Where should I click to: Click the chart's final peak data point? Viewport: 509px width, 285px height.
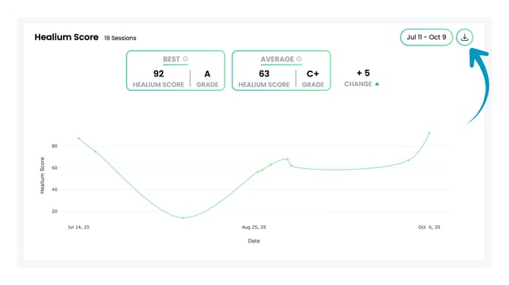point(429,133)
